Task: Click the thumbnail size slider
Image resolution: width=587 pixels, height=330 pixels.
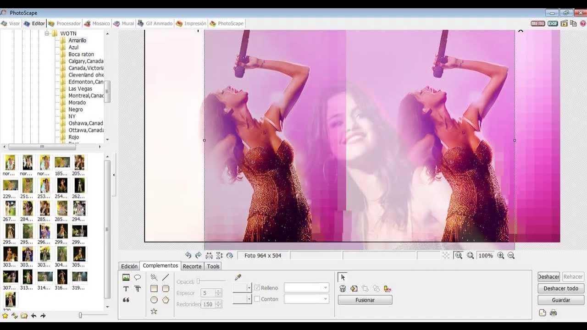Action: (x=80, y=315)
